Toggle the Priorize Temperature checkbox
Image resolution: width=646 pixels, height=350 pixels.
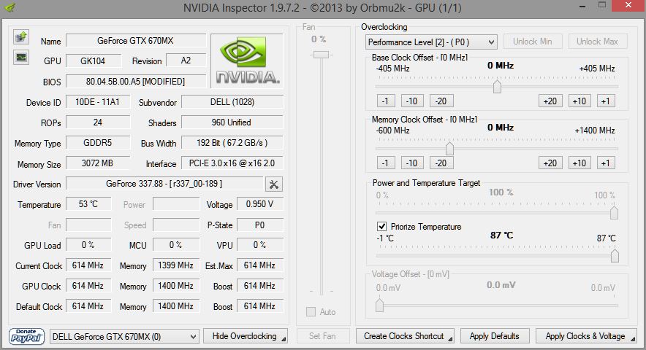(381, 226)
